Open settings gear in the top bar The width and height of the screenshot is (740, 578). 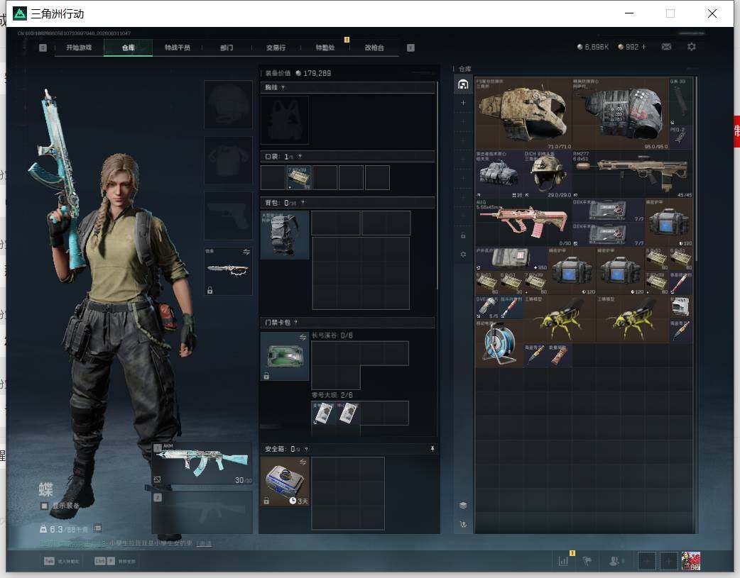click(x=692, y=47)
